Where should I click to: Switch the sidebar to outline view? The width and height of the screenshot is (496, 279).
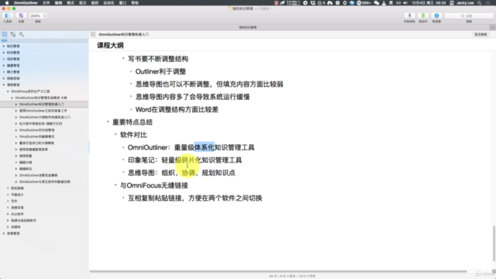[5, 34]
